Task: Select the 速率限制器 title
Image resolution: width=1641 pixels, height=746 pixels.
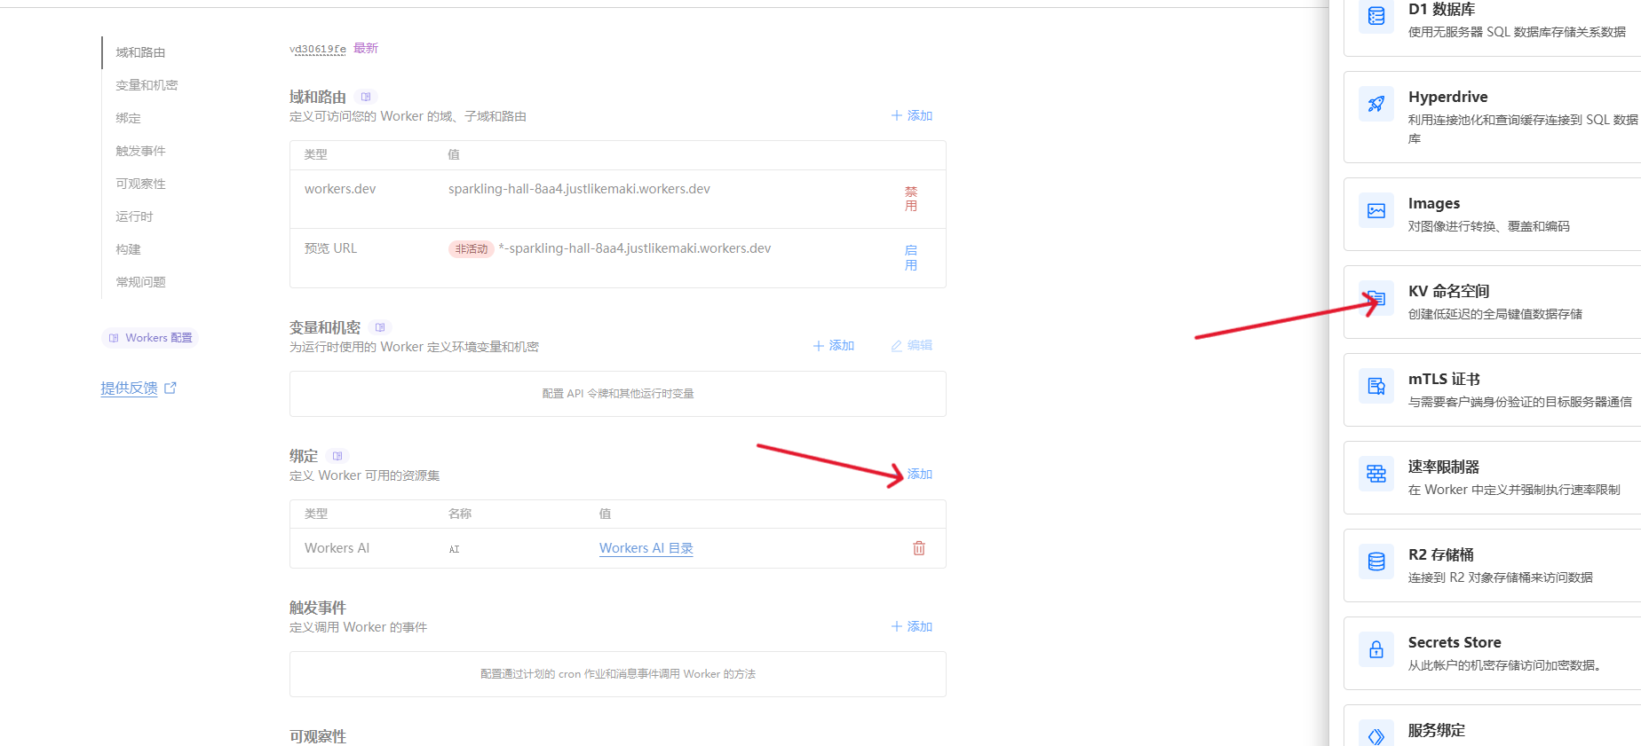Action: 1444,467
